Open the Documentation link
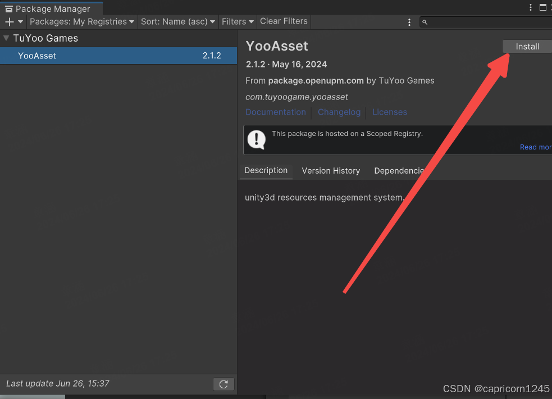 (276, 112)
